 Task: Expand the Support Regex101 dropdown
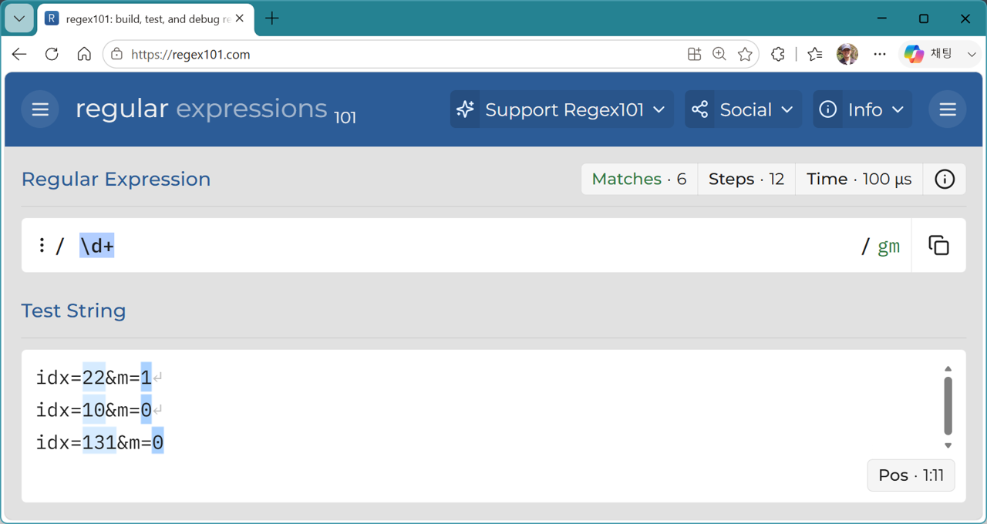[x=561, y=109]
